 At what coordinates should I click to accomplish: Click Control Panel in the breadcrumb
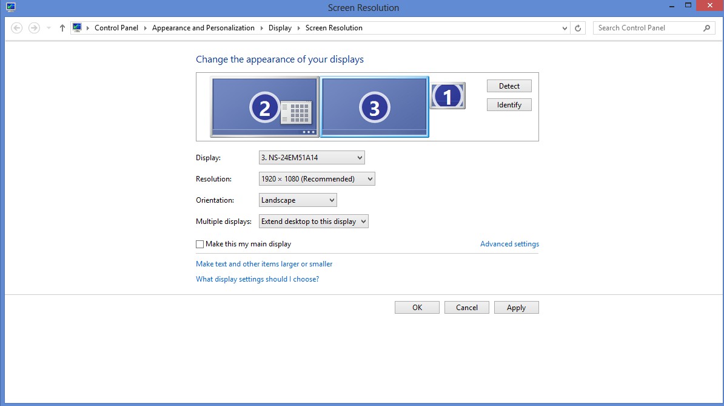click(116, 28)
